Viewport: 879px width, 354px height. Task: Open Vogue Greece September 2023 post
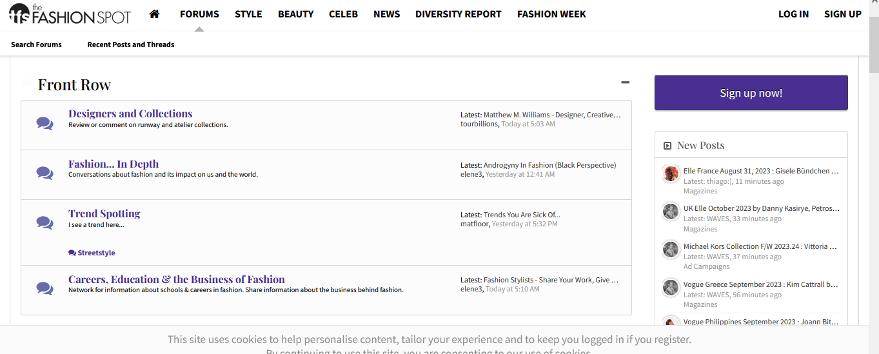tap(761, 284)
